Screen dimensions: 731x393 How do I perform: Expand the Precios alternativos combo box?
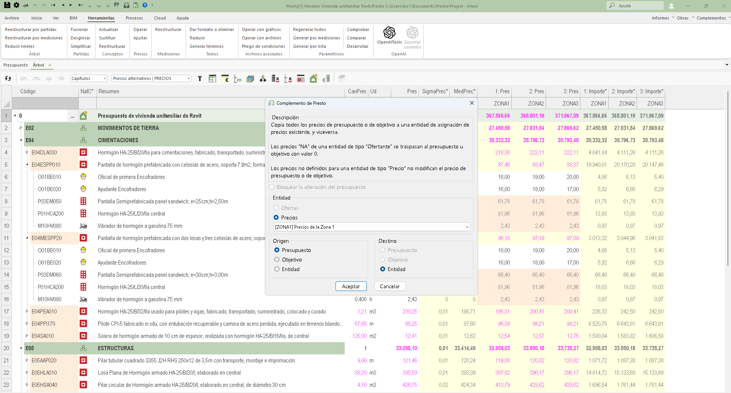coord(151,78)
